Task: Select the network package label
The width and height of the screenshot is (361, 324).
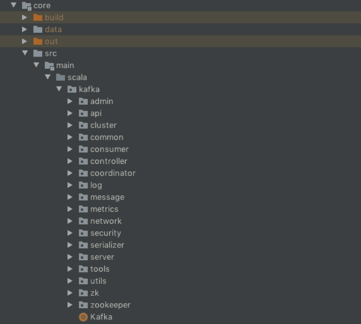Action: [x=106, y=221]
